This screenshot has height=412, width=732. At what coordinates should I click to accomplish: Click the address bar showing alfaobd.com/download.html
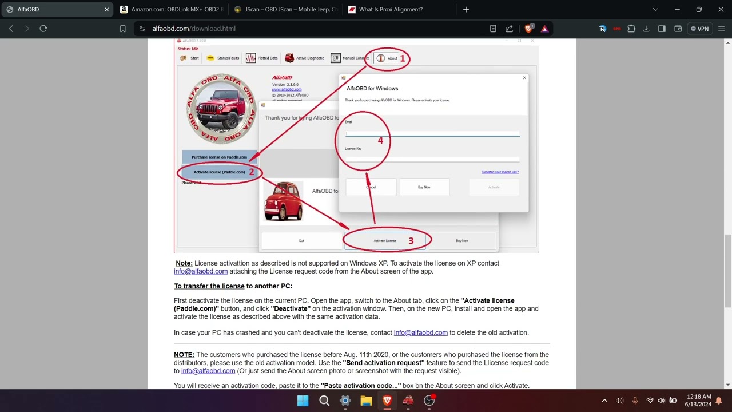315,29
